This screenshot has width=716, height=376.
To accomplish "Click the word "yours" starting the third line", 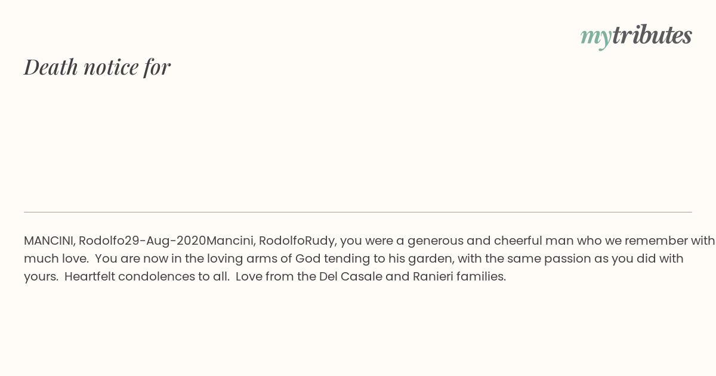I will (40, 276).
